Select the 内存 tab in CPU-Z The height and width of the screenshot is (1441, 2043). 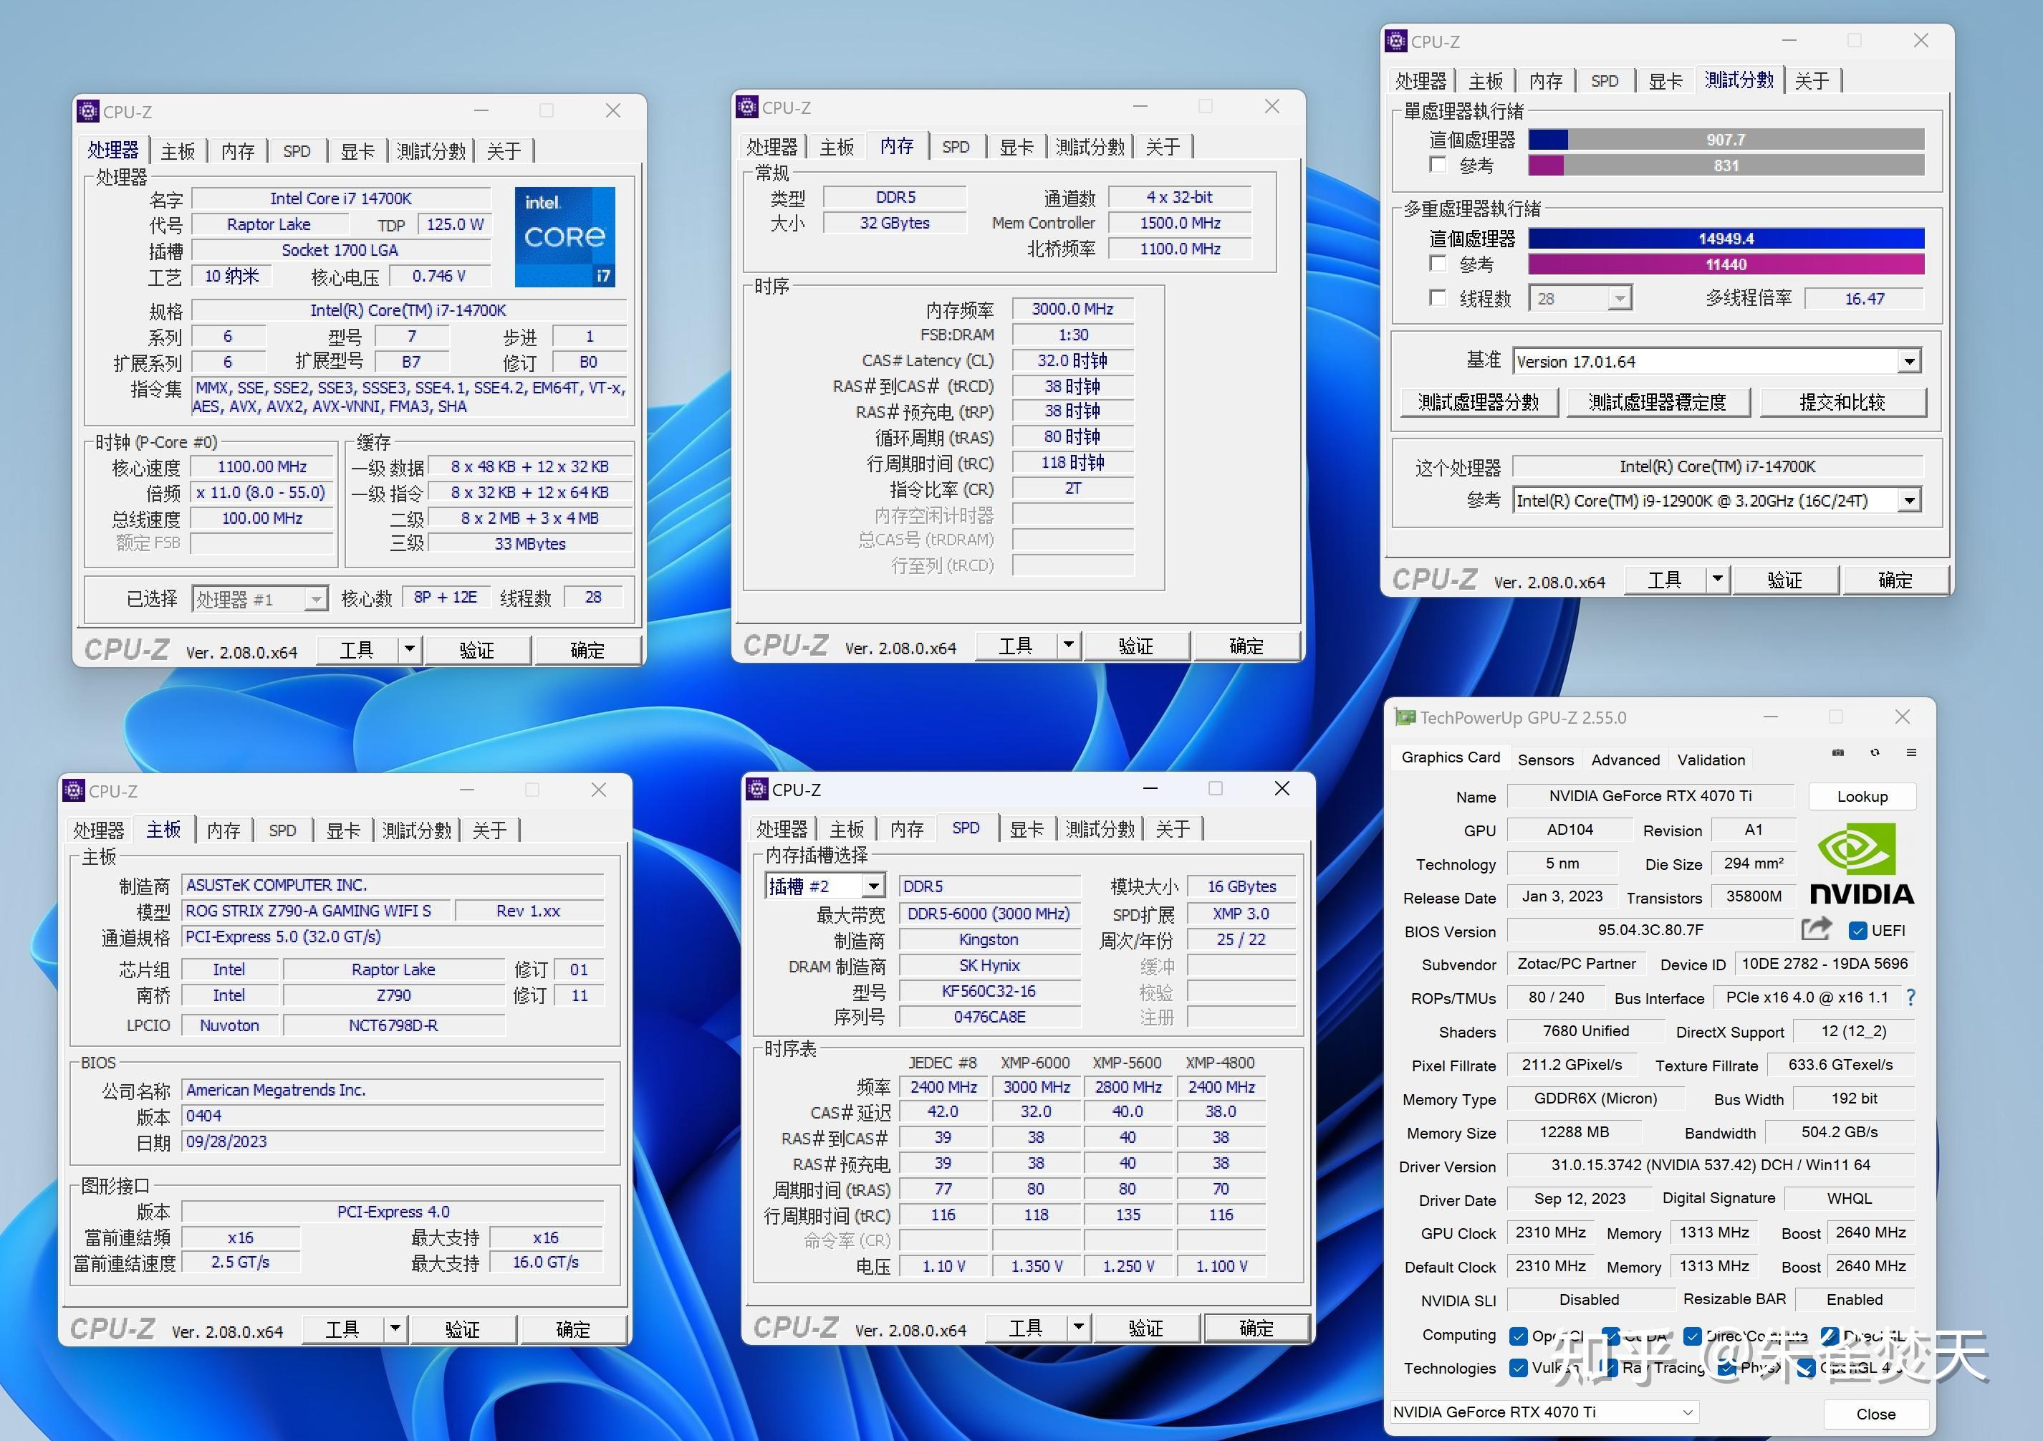(234, 148)
